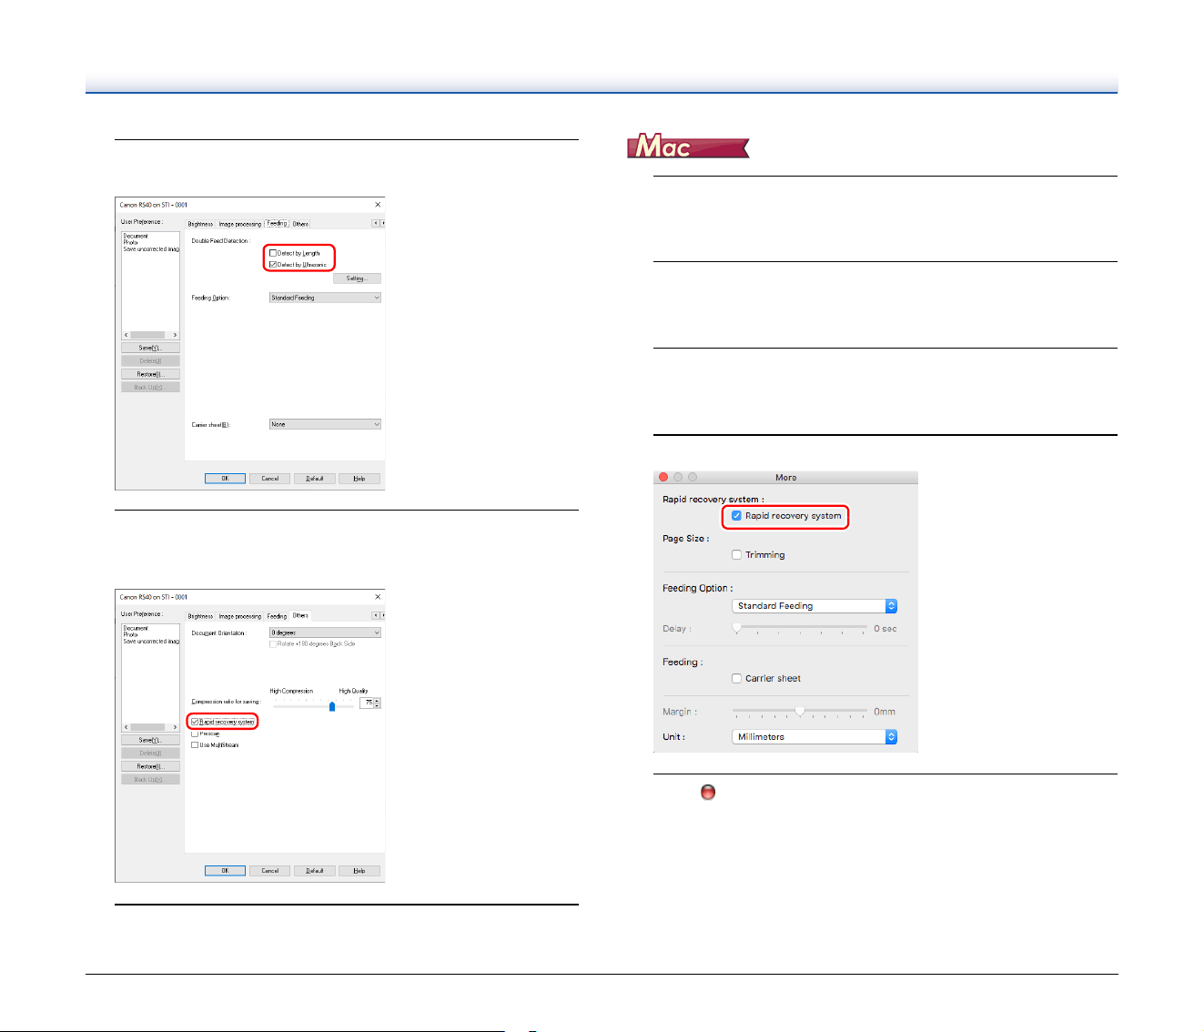
Task: Click the Margin slider handle
Action: pos(800,712)
